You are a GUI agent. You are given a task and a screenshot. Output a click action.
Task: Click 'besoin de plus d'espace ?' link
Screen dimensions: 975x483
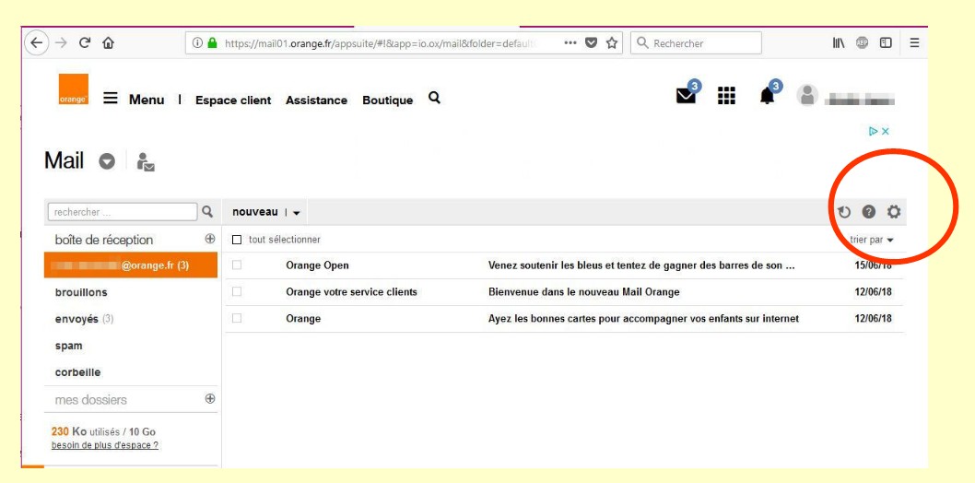[x=104, y=445]
